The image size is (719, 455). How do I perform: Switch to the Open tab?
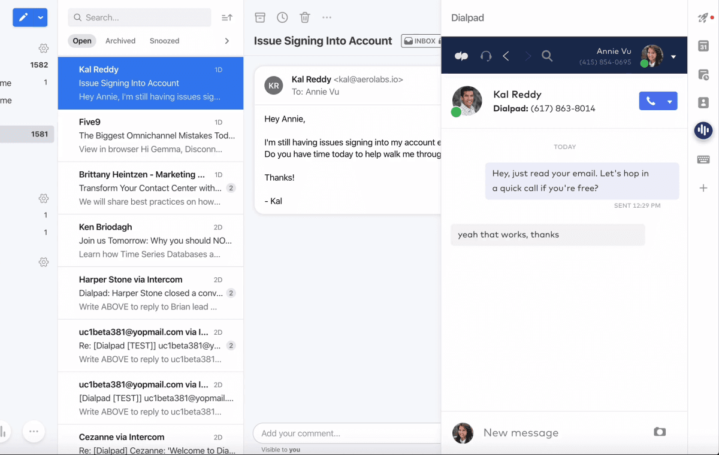[x=82, y=41]
